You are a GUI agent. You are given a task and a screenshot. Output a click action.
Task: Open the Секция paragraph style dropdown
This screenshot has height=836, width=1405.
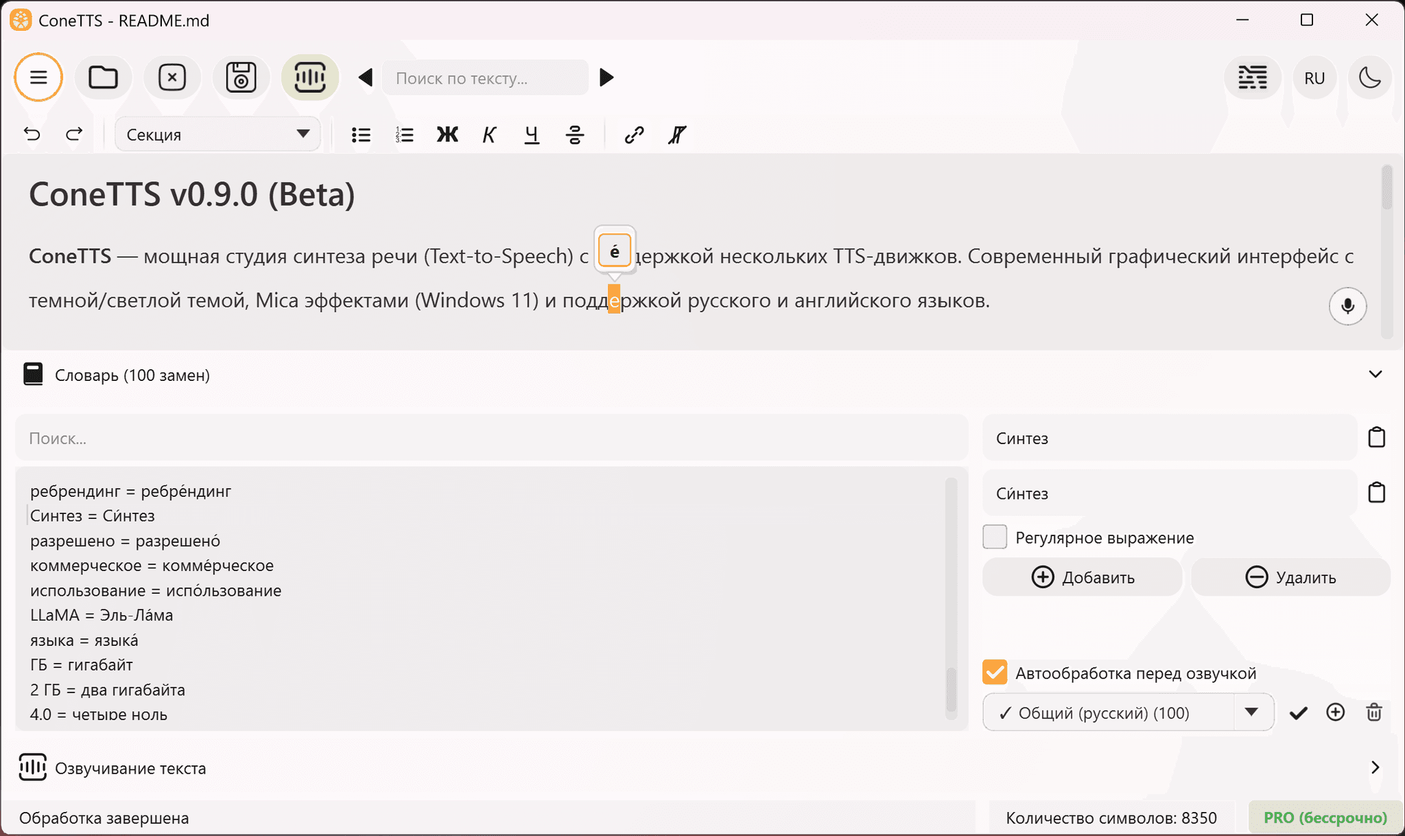pos(217,135)
